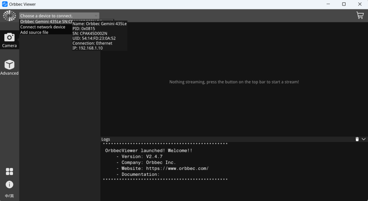Image resolution: width=368 pixels, height=201 pixels.
Task: Click the Logs panel header label
Action: tap(106, 139)
